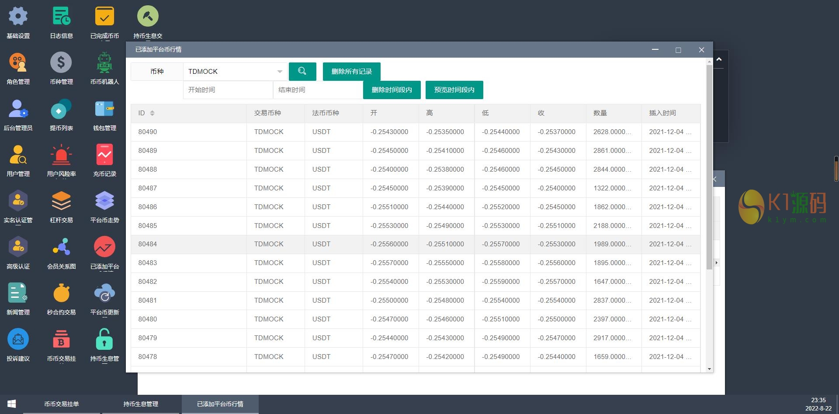Click the up chevron on right panel
Viewport: 839px width, 414px height.
(x=719, y=59)
